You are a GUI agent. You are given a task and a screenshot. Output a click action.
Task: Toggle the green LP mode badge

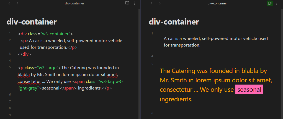click(x=270, y=3)
